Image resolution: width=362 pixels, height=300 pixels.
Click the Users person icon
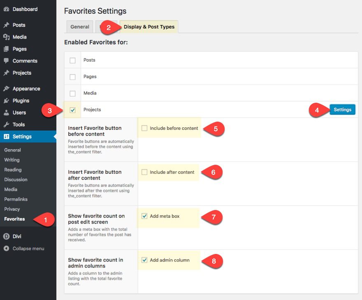[x=7, y=113]
